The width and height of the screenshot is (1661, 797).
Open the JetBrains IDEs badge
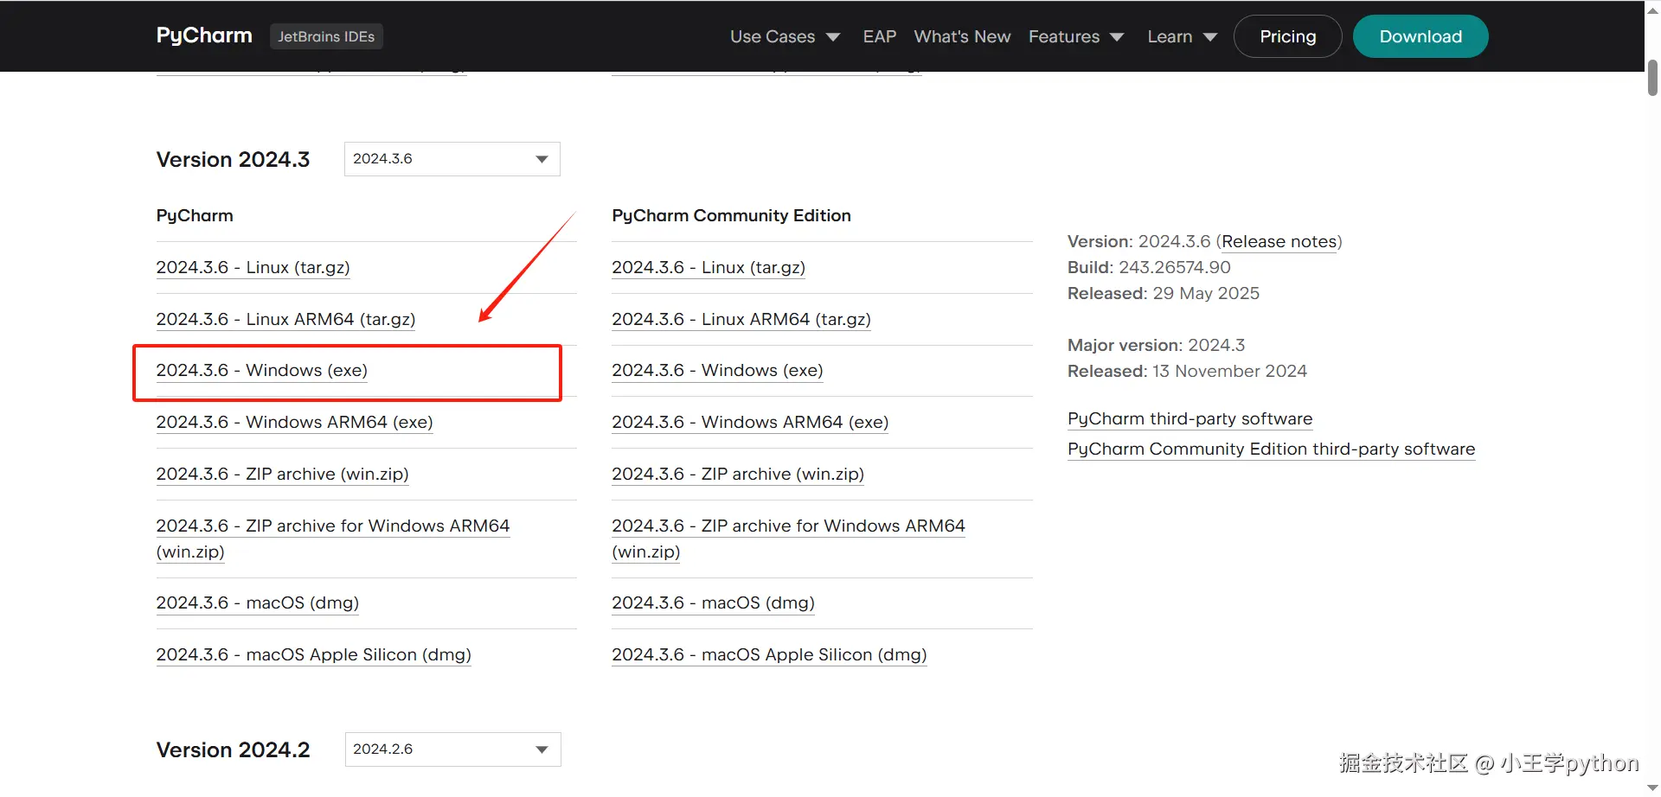(326, 36)
